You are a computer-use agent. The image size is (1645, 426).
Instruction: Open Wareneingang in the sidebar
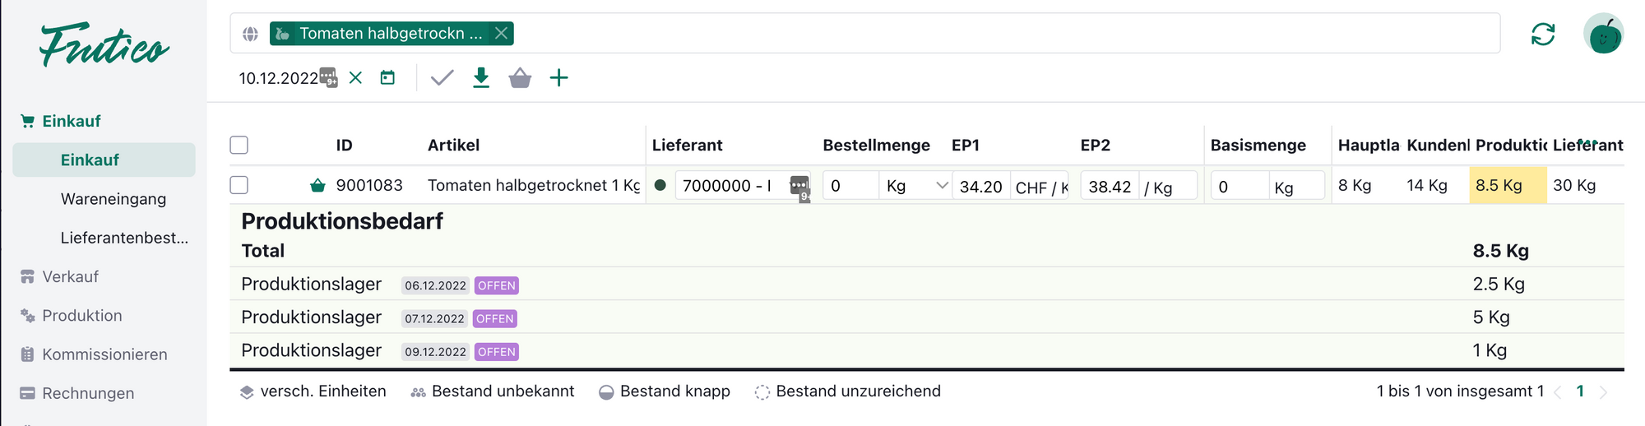coord(114,199)
